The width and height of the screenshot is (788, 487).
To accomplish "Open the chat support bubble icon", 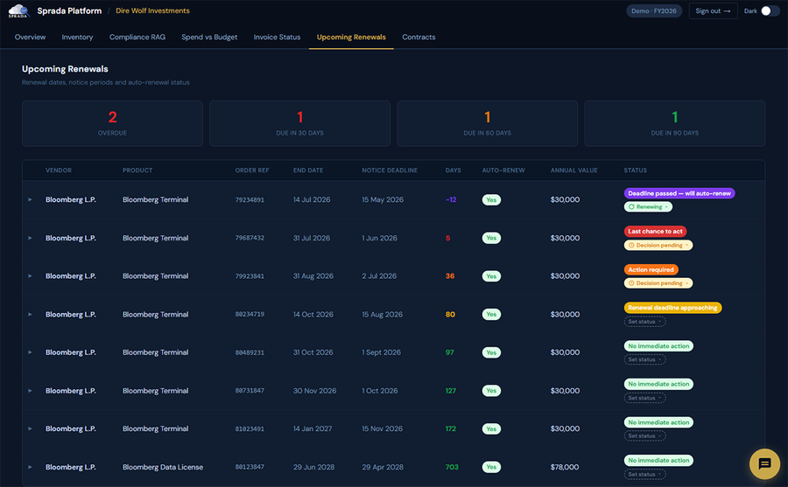I will coord(764,463).
